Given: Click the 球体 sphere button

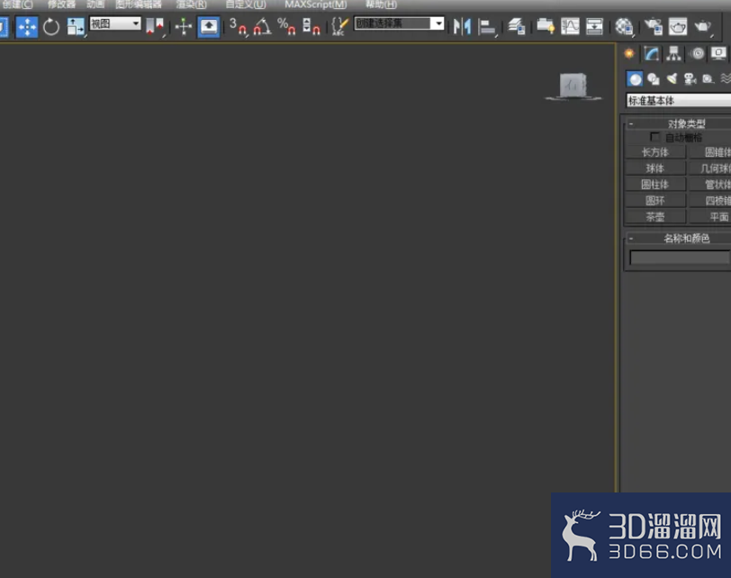Looking at the screenshot, I should [x=655, y=168].
